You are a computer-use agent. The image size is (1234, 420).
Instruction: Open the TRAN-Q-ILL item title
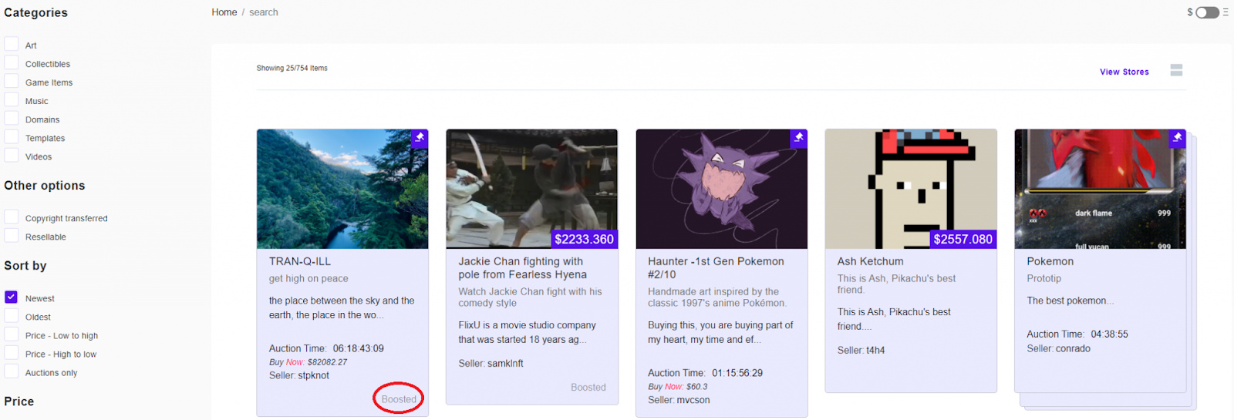point(300,261)
